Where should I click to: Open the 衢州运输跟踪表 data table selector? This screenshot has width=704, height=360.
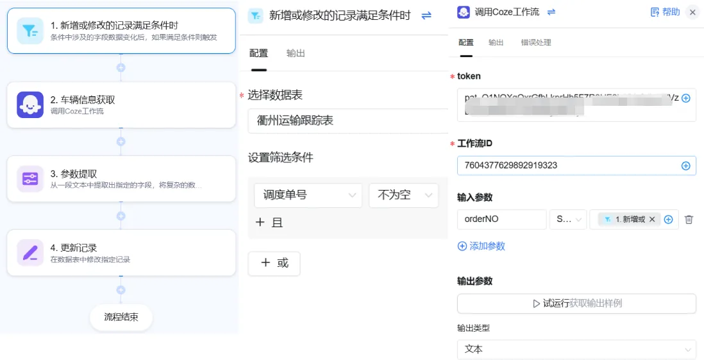click(348, 121)
